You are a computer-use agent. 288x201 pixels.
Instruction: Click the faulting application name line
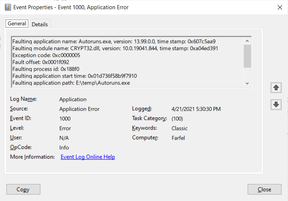point(114,42)
